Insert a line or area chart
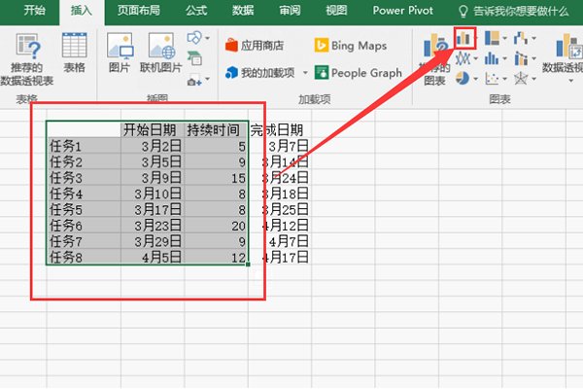 coord(463,58)
